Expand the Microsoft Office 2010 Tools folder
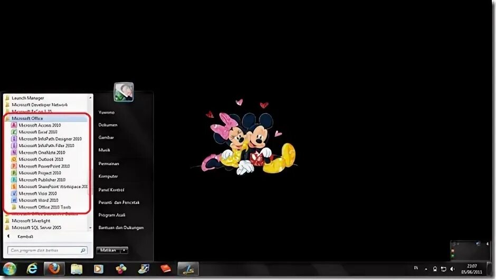Image resolution: width=496 pixels, height=280 pixels. point(41,207)
